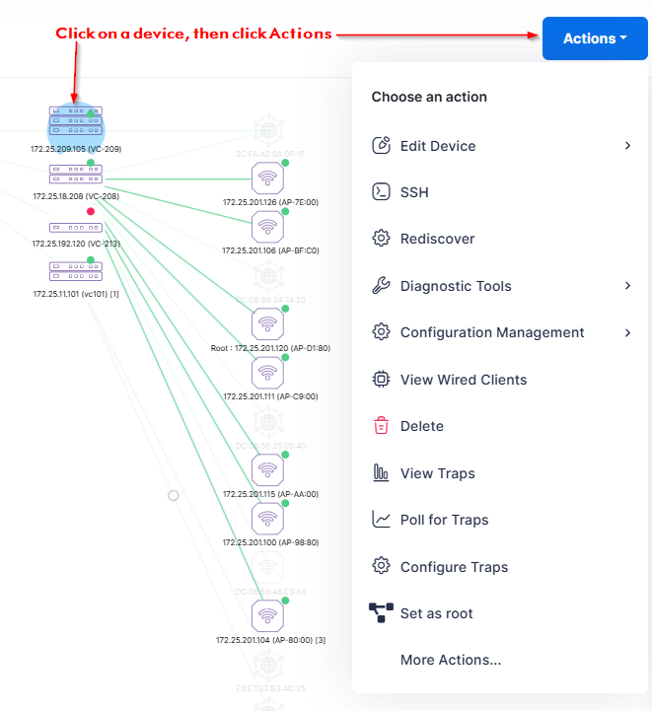652x711 pixels.
Task: Click the empty circle node on topology
Action: click(174, 496)
